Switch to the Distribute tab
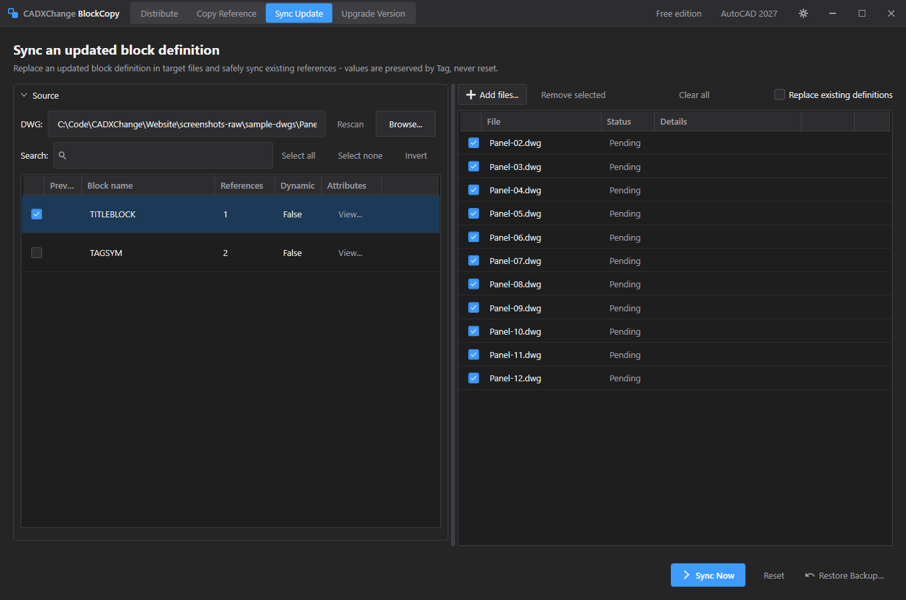The image size is (906, 600). [159, 13]
